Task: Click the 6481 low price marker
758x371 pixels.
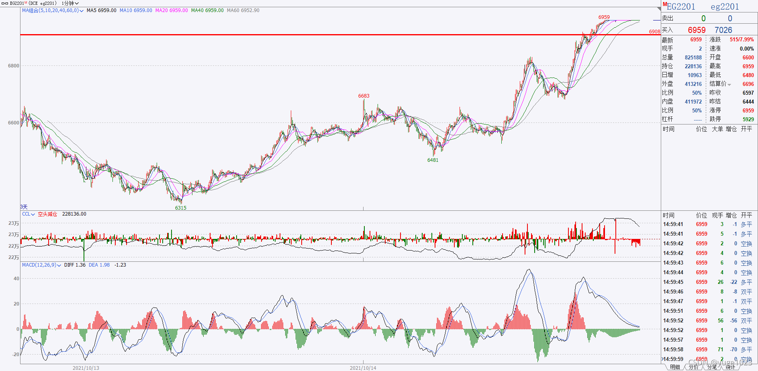Action: click(433, 160)
